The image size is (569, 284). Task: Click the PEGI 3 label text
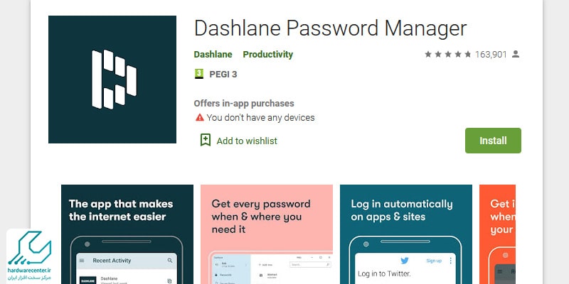point(223,75)
